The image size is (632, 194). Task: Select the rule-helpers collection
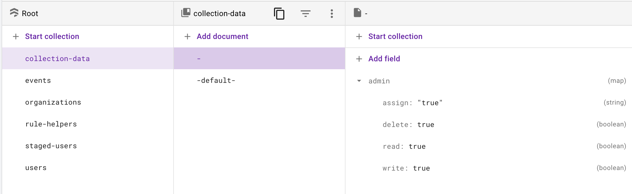[x=51, y=124]
